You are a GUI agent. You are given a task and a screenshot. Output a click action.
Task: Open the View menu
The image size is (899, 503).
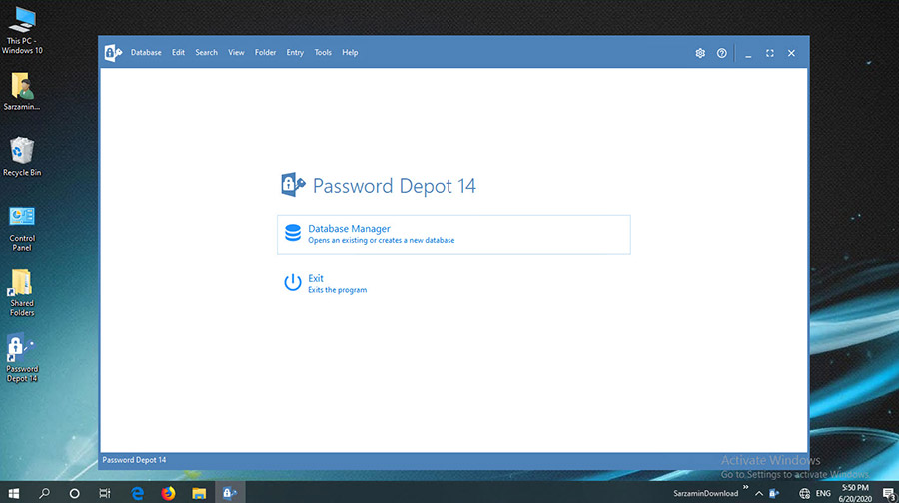(x=236, y=52)
